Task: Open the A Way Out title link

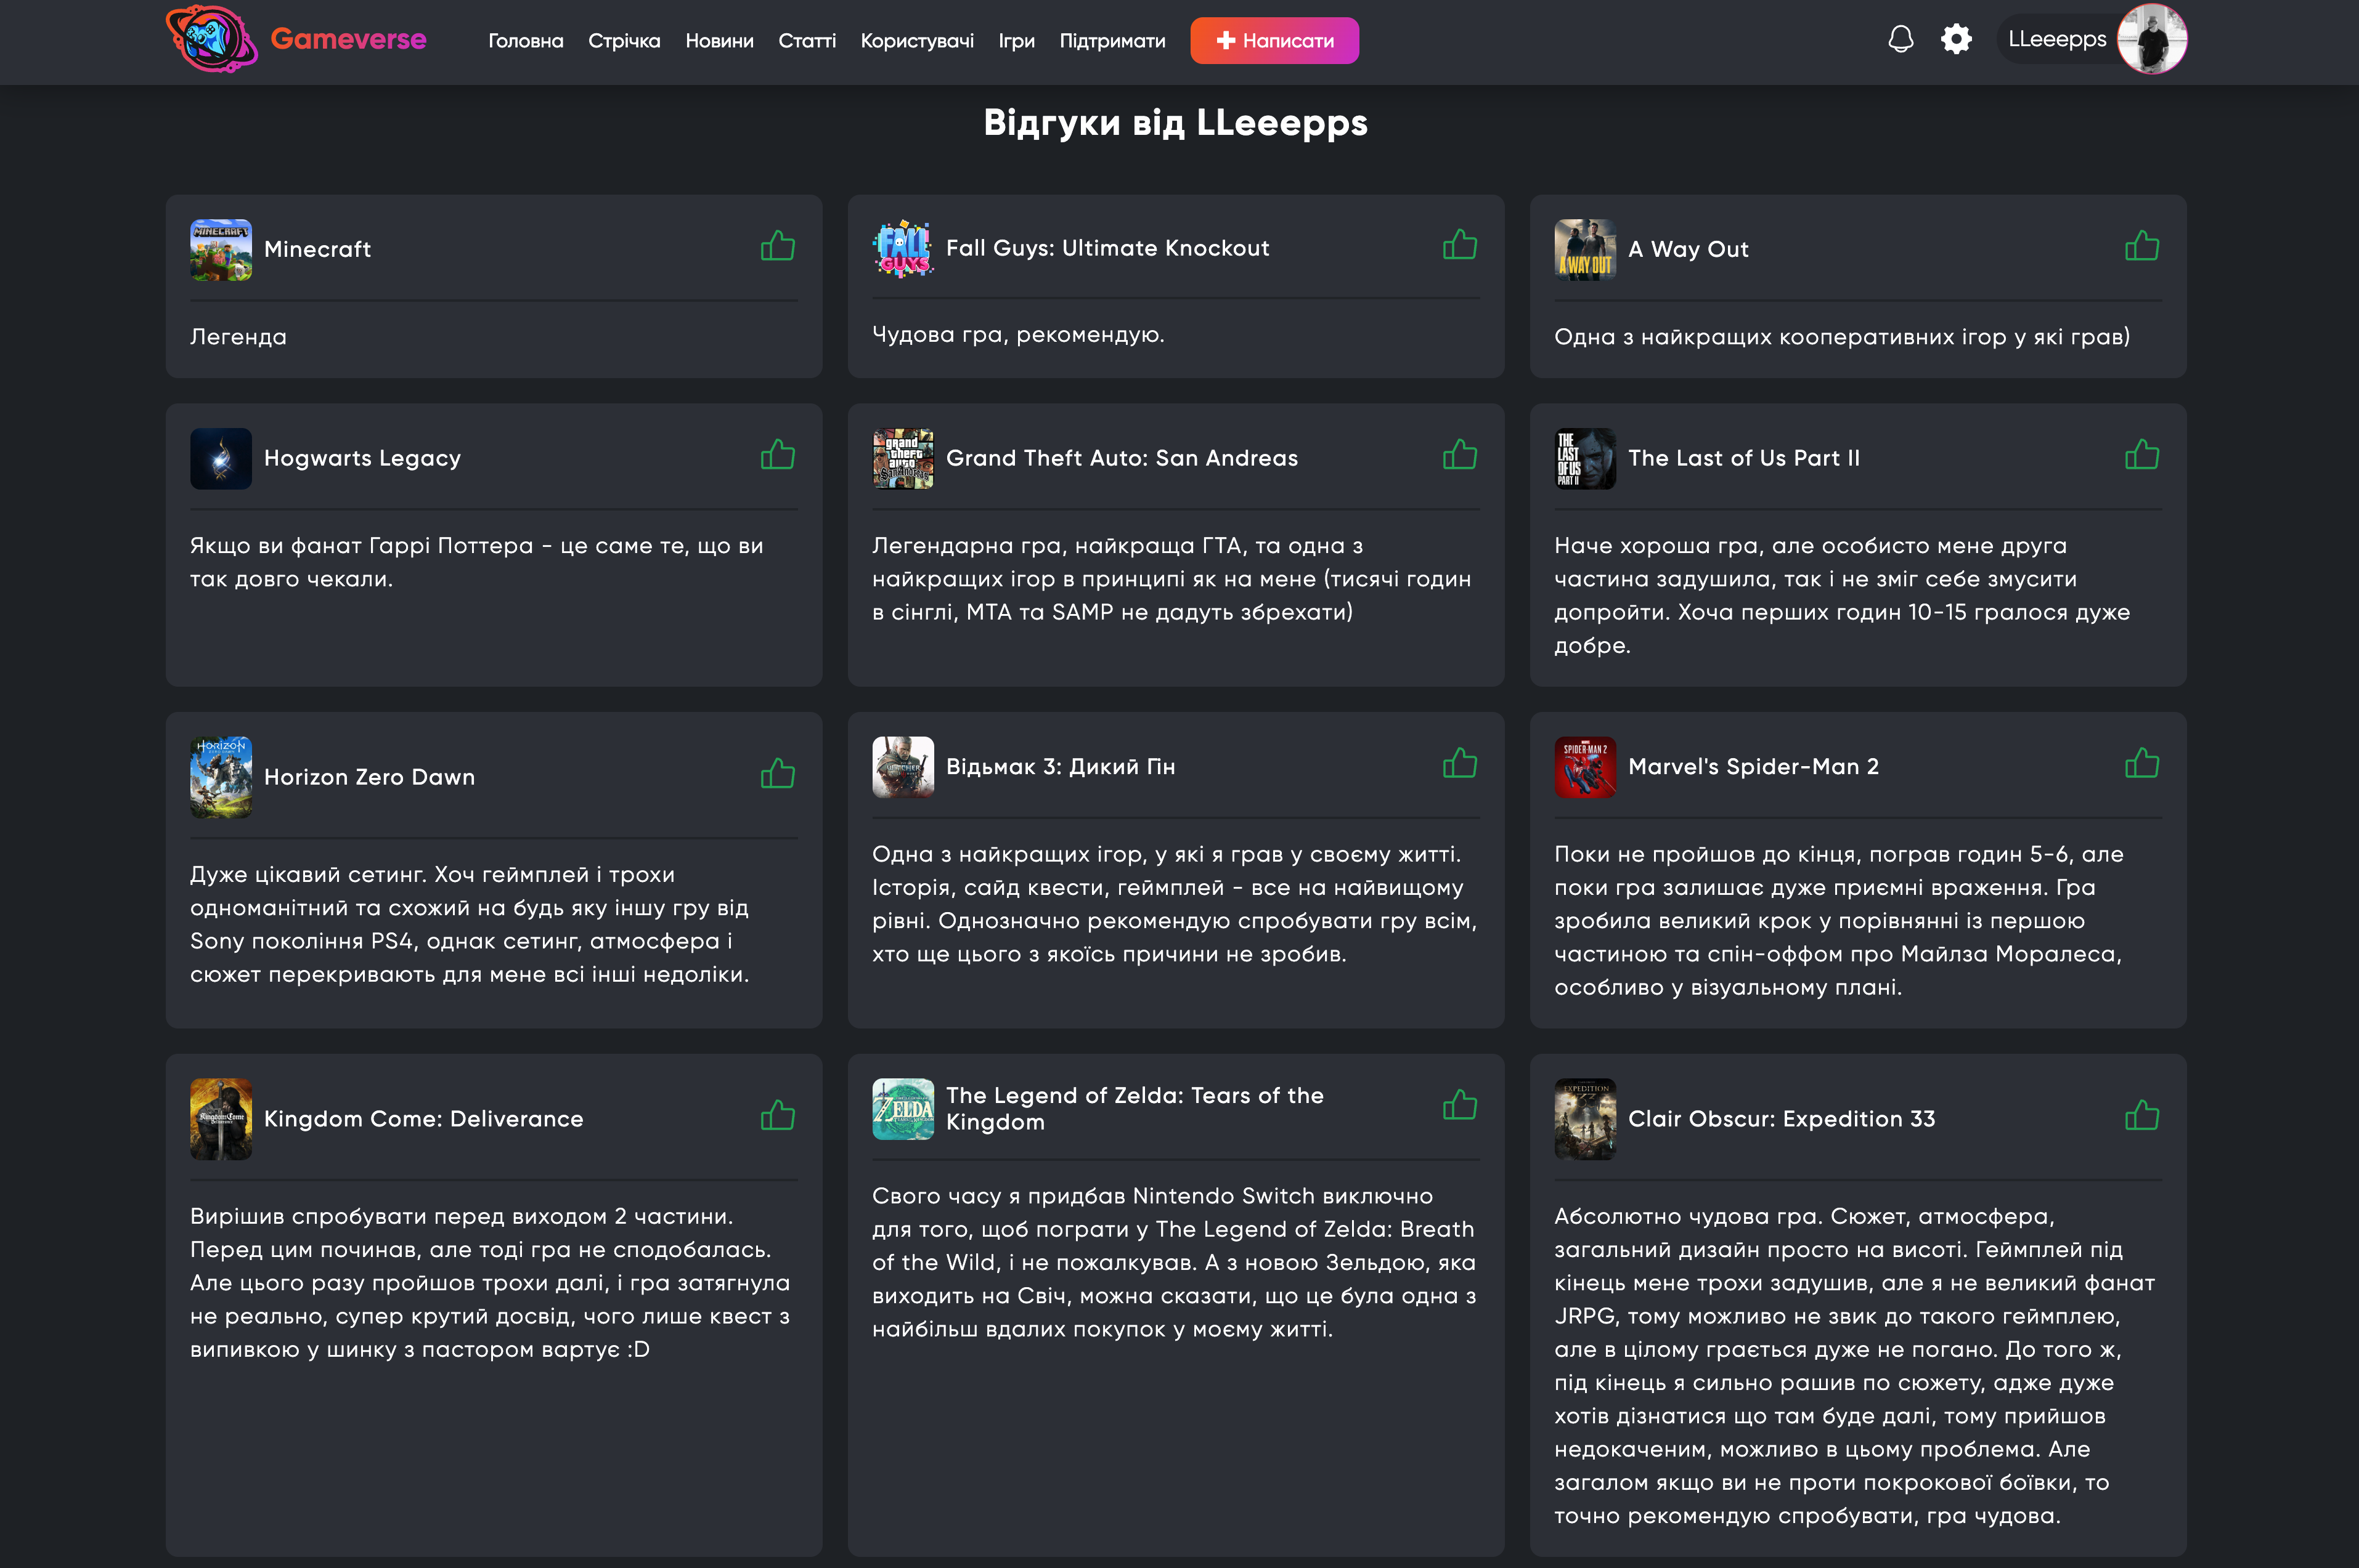Action: coord(1689,249)
